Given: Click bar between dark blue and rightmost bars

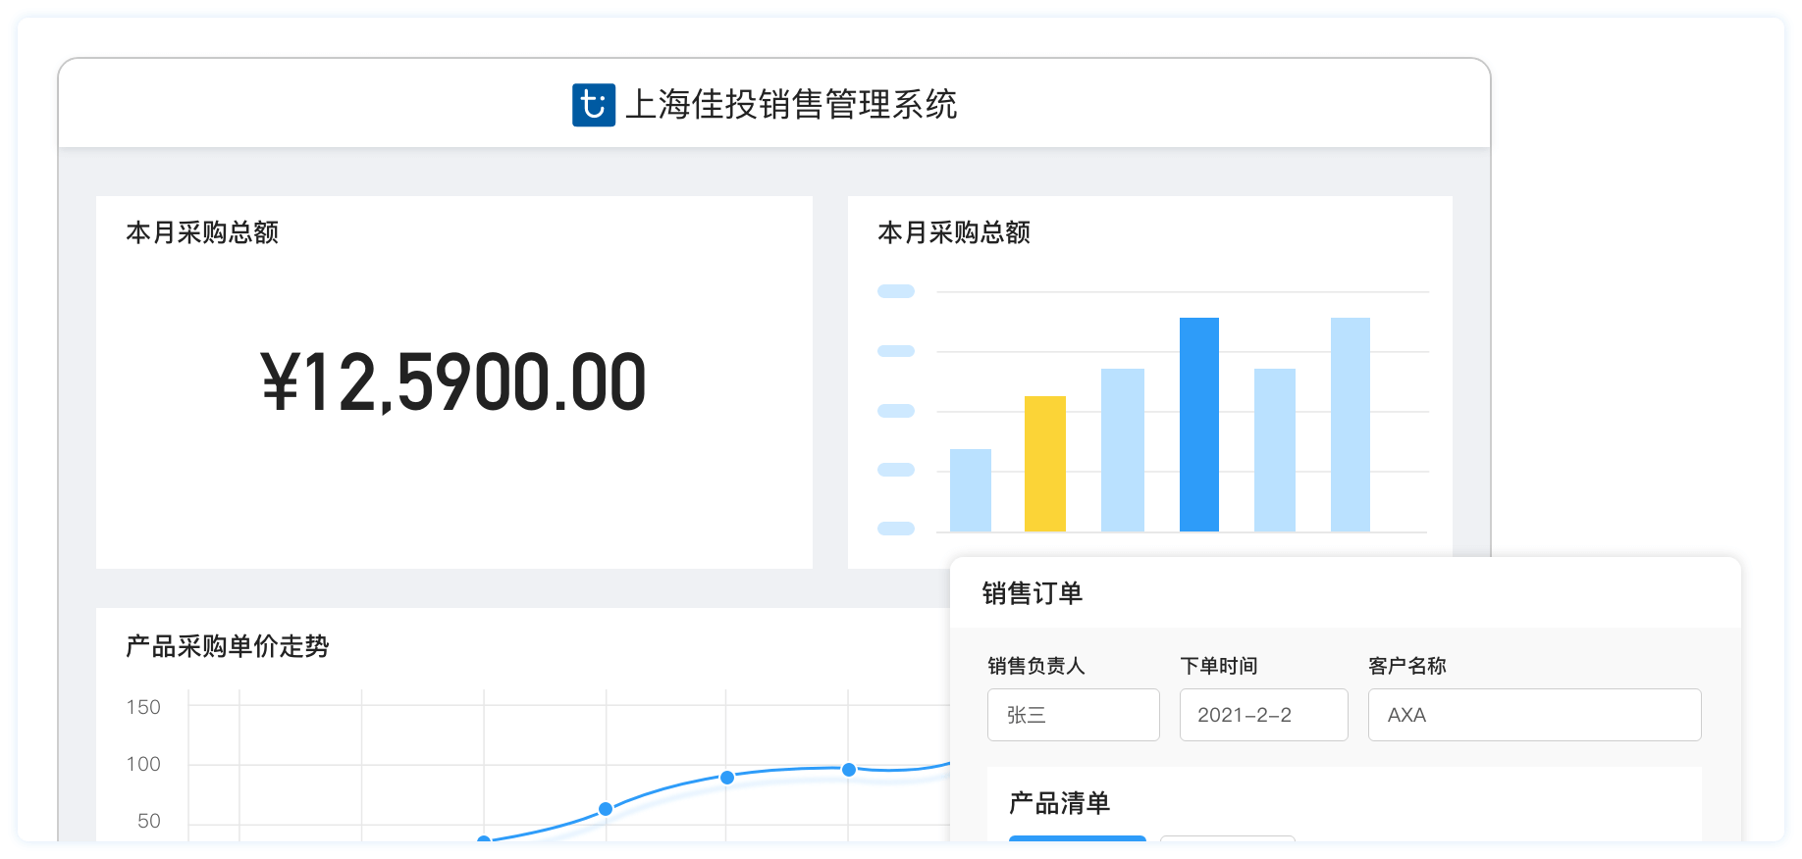Looking at the screenshot, I should pyautogui.click(x=1274, y=450).
